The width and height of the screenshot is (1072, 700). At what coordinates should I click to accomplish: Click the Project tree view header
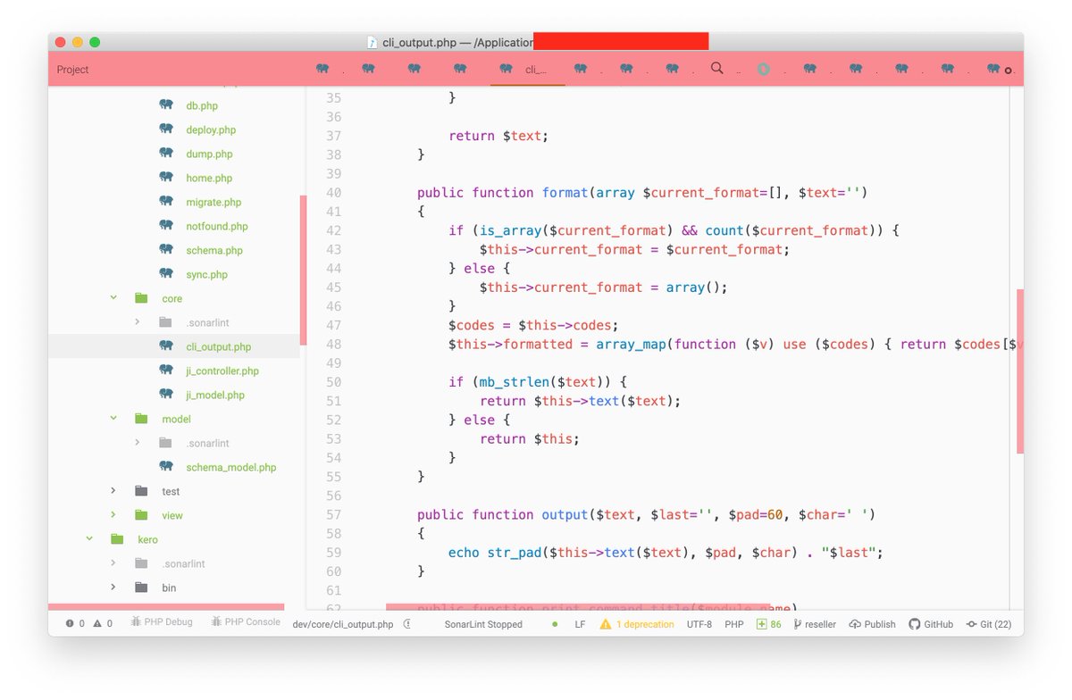click(x=73, y=70)
